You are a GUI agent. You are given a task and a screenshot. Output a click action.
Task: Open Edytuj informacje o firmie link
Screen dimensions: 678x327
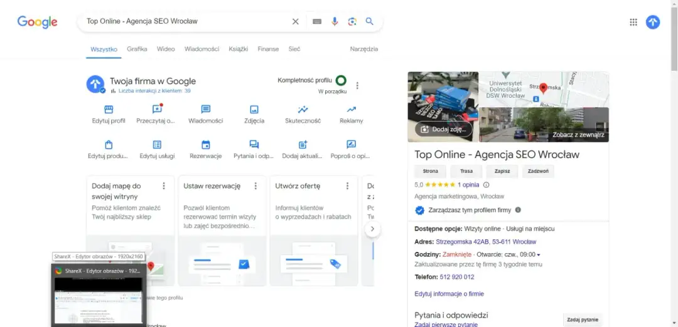[449, 294]
